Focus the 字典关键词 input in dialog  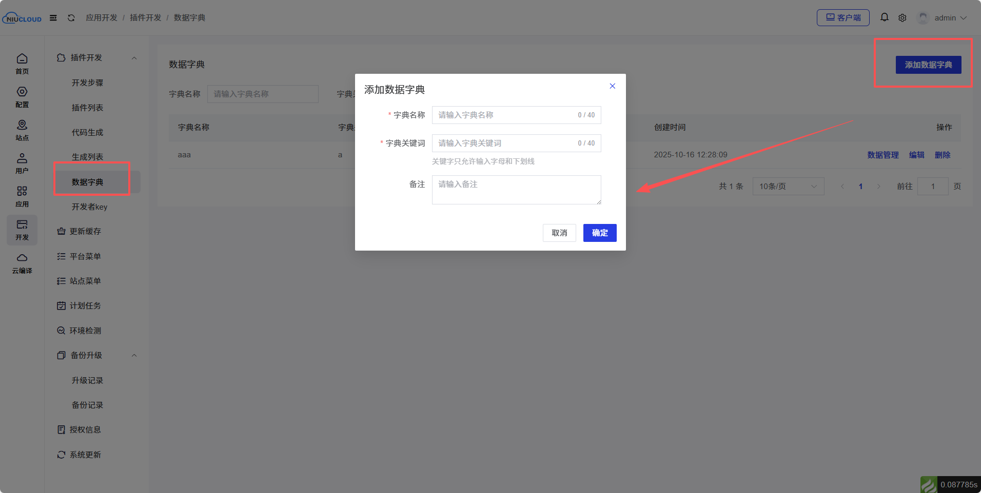[x=505, y=143]
